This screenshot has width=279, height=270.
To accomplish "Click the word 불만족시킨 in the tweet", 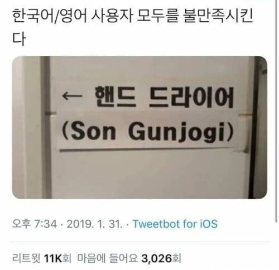I will pyautogui.click(x=218, y=17).
